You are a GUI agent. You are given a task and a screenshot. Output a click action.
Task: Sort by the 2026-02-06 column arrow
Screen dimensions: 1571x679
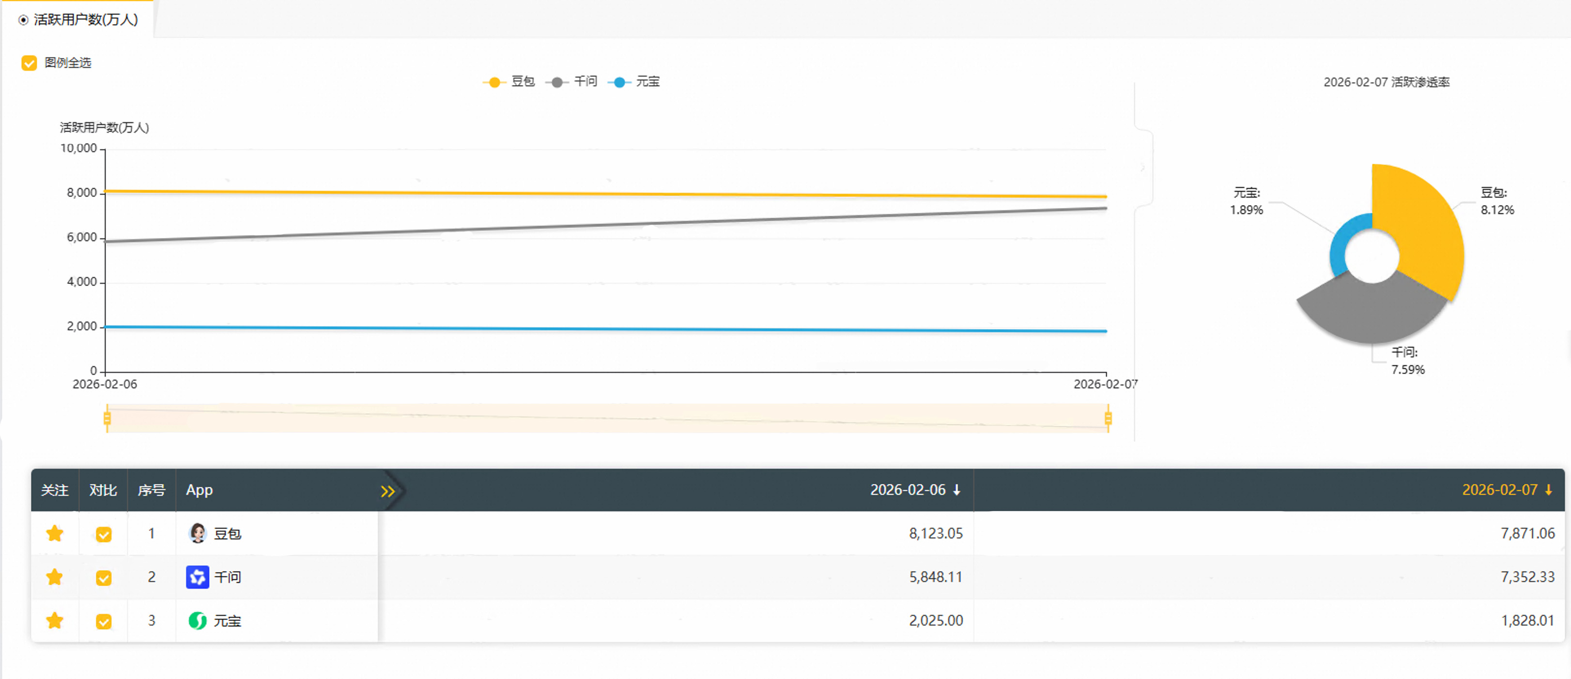pos(956,490)
